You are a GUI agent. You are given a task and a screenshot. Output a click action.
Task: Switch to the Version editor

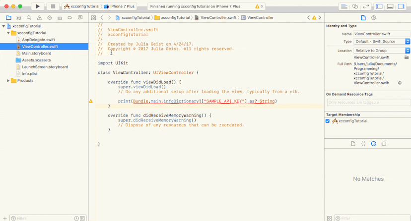coord(366,6)
